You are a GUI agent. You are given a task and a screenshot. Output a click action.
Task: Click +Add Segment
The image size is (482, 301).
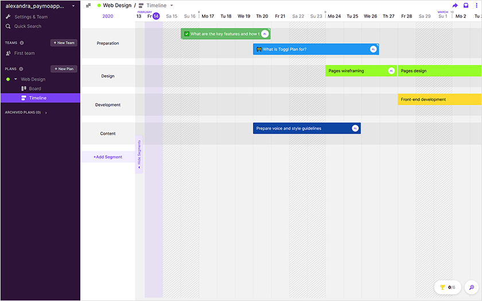tap(108, 157)
